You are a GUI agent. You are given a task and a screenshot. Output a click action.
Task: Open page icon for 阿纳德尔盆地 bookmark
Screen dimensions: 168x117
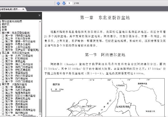point(3,36)
